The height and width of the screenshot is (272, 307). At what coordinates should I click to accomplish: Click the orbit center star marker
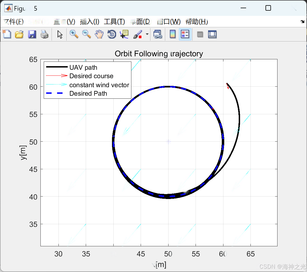point(168,142)
